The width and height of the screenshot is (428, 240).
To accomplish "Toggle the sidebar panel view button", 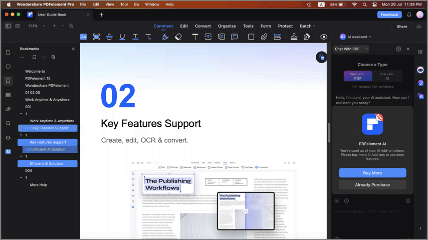I will (x=8, y=26).
